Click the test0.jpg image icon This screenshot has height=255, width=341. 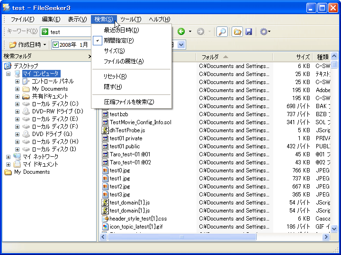click(105, 170)
